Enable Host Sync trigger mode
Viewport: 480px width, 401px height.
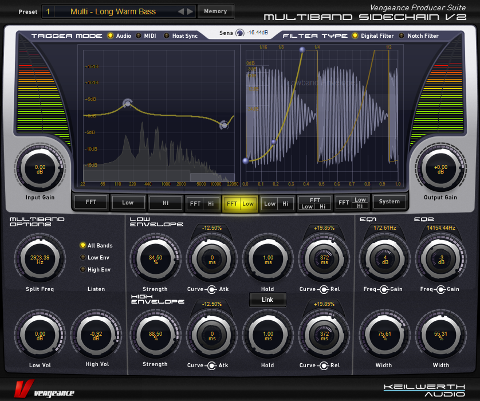click(x=167, y=36)
